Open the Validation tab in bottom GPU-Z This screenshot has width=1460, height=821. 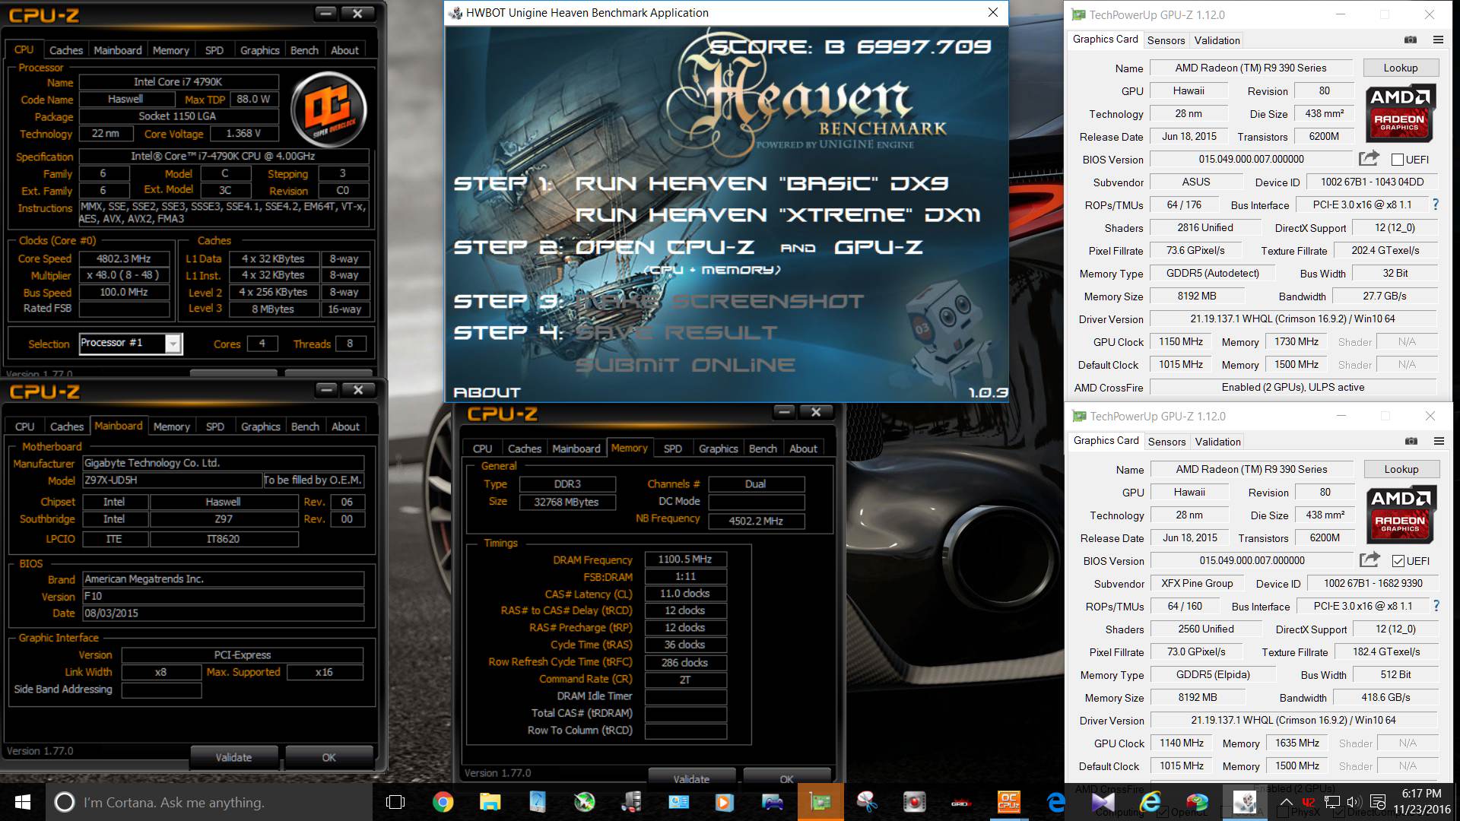(1217, 442)
